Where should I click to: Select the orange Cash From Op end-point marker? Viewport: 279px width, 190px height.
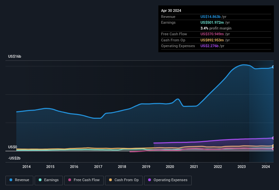click(273, 146)
